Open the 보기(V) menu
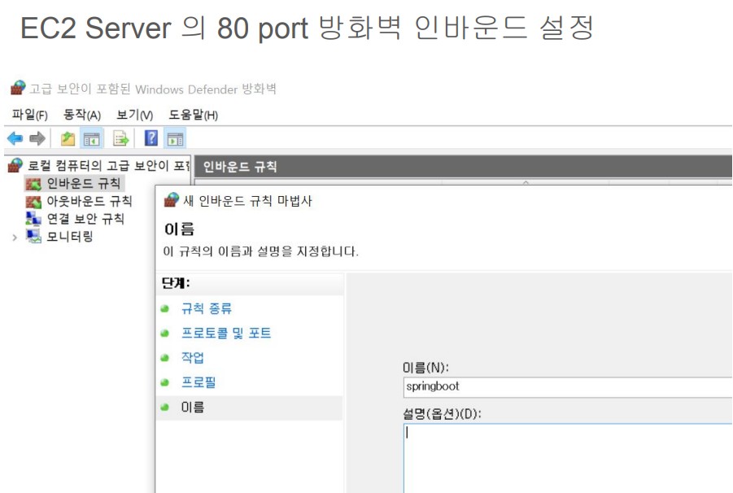Image resolution: width=733 pixels, height=493 pixels. point(134,115)
